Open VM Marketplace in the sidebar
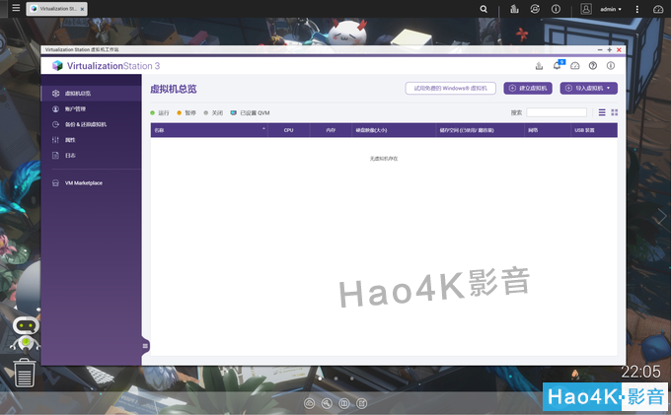This screenshot has height=415, width=671. coord(91,183)
